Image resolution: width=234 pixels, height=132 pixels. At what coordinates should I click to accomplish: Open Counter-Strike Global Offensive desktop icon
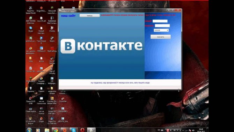pyautogui.click(x=52, y=101)
